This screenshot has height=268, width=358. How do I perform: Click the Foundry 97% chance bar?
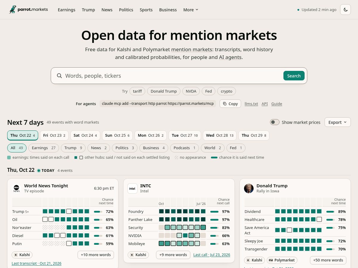[215, 211]
